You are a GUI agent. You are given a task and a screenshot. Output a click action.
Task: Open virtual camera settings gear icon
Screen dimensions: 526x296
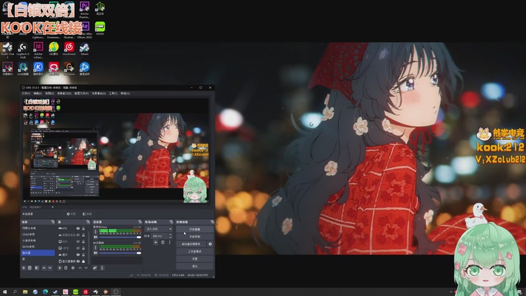(x=210, y=244)
